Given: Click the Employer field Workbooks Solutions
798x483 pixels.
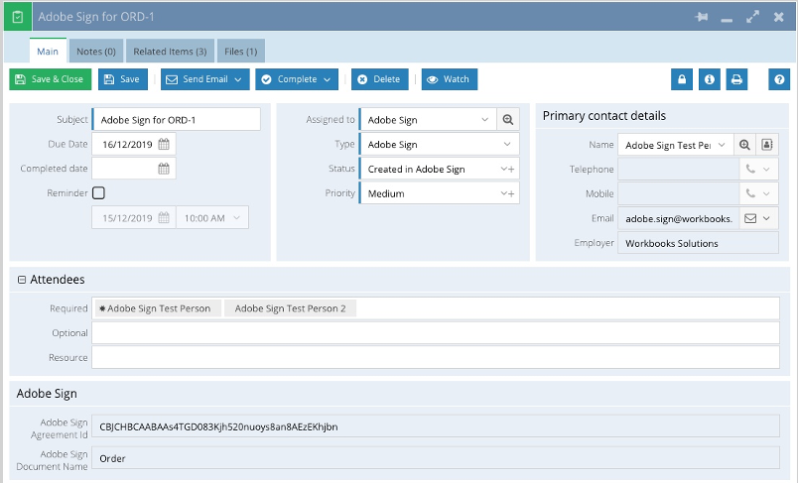Looking at the screenshot, I should click(x=699, y=244).
